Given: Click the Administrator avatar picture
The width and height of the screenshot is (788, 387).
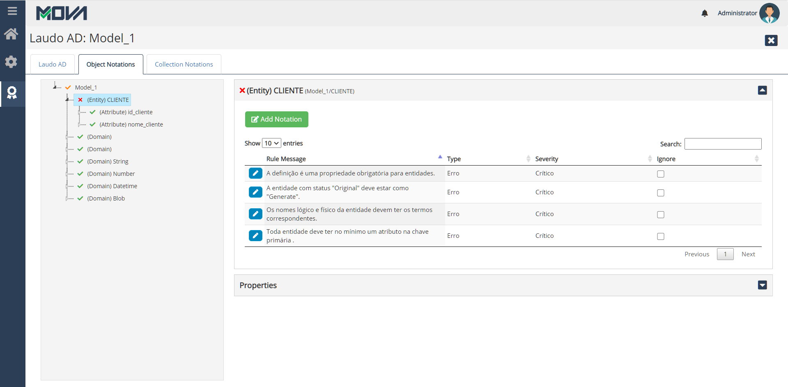Looking at the screenshot, I should click(769, 13).
